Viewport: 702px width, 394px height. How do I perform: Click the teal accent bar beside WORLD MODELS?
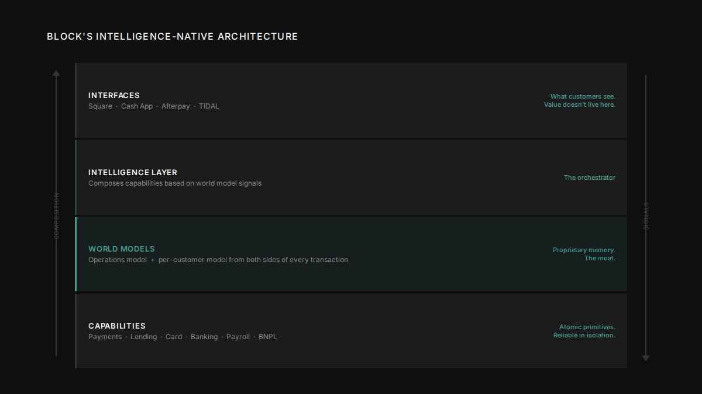click(x=76, y=253)
